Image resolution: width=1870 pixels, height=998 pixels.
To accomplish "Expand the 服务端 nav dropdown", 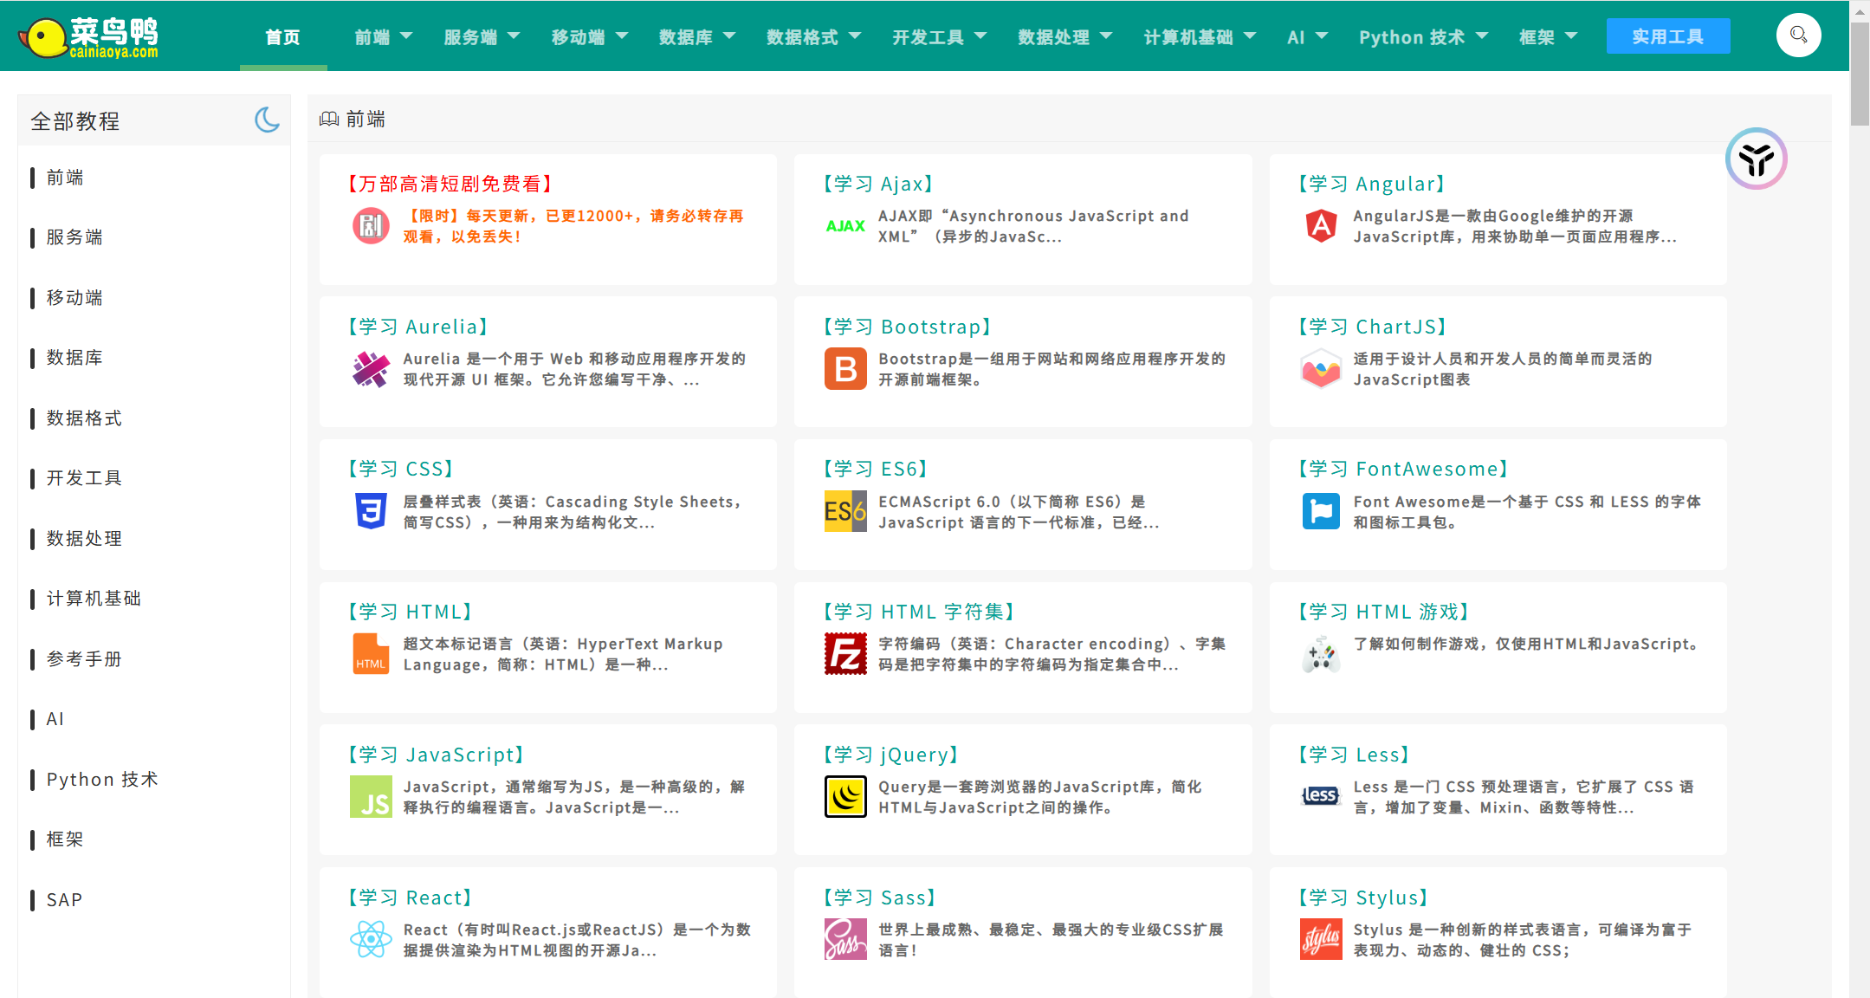I will [481, 37].
